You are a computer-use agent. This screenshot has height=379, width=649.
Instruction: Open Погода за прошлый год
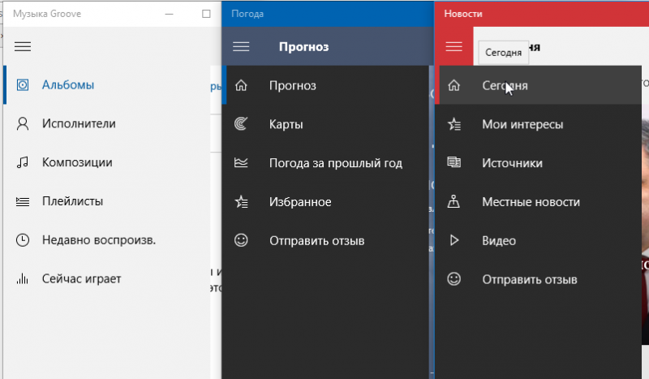pos(325,163)
